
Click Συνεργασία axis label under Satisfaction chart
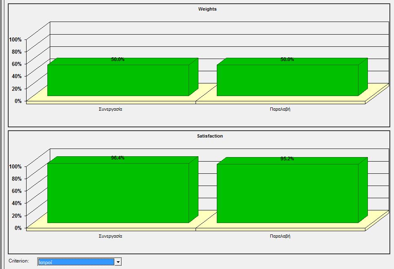click(x=110, y=236)
